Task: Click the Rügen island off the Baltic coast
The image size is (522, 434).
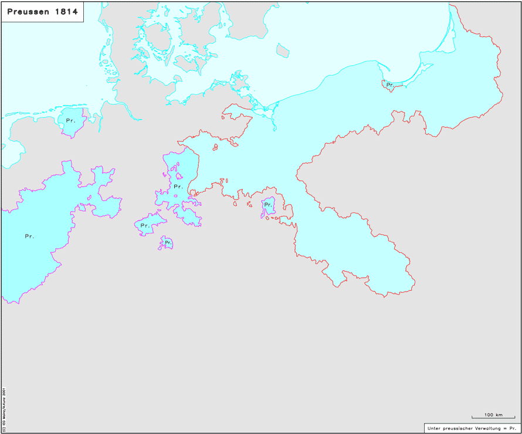Action: coord(239,80)
